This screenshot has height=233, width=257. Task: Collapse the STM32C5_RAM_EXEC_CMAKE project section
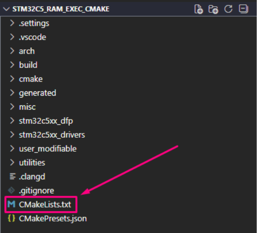pos(6,9)
